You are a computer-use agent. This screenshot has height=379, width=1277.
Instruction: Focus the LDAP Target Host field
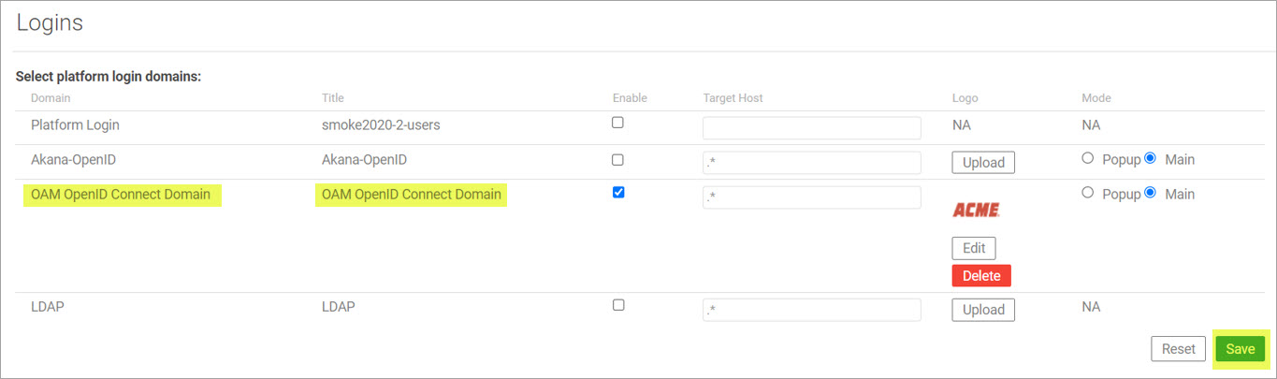click(x=812, y=310)
